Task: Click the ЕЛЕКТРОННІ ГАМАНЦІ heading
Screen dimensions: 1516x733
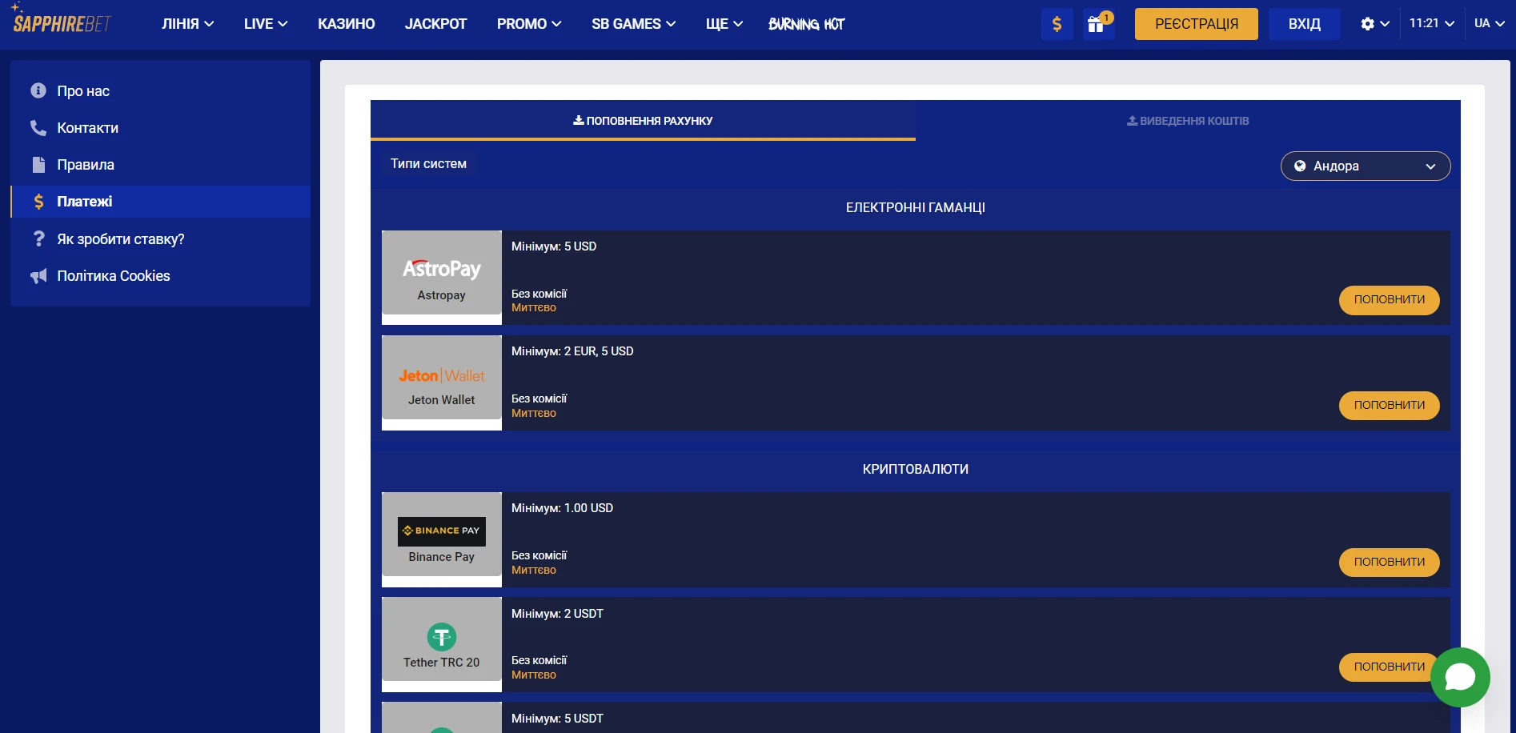Action: pyautogui.click(x=915, y=208)
